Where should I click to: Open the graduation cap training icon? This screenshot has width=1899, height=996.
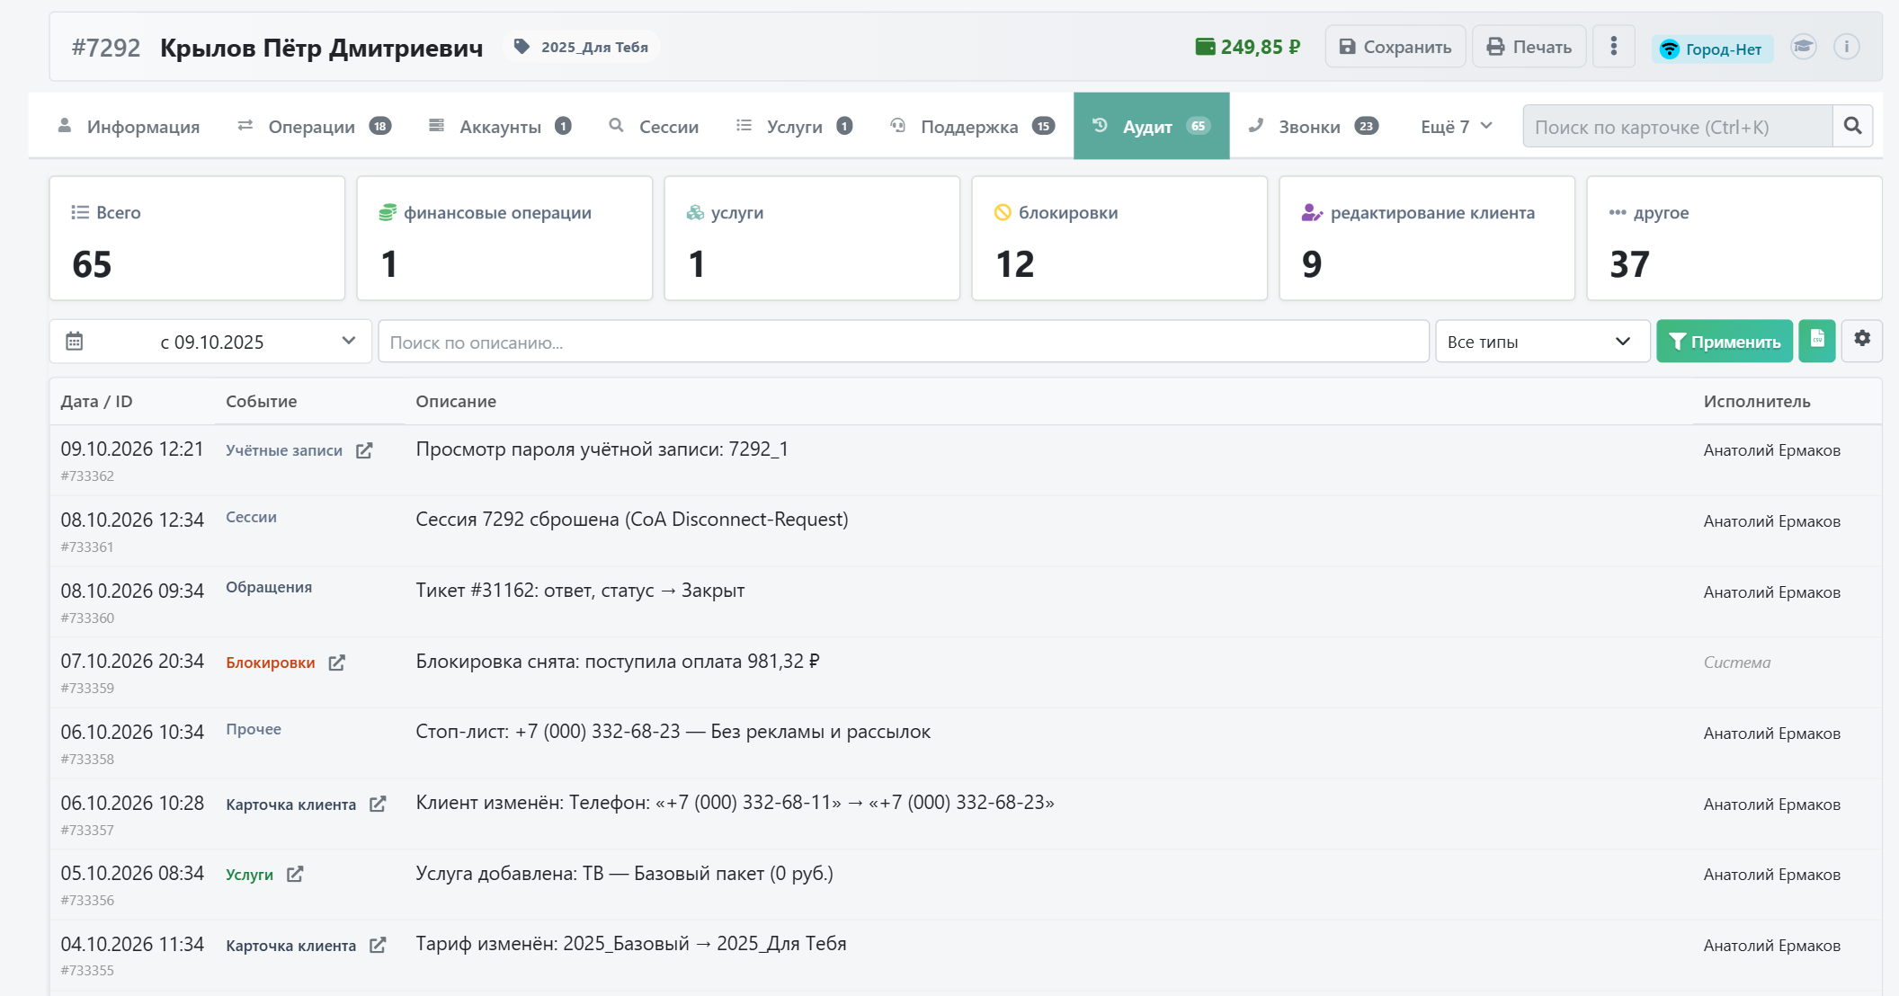pyautogui.click(x=1803, y=47)
